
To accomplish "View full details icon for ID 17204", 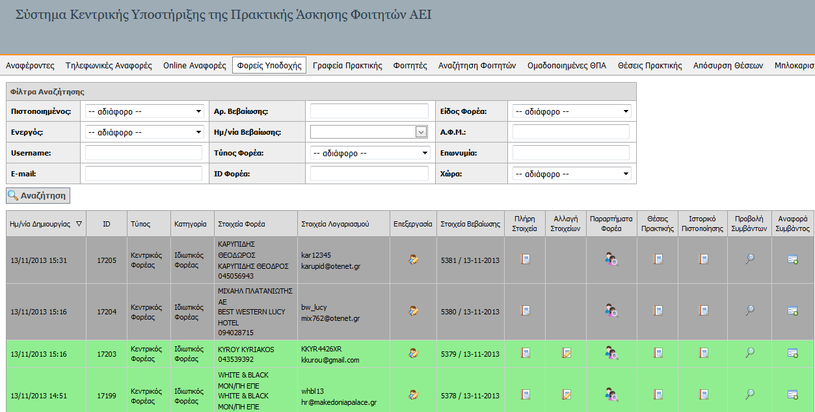I will tap(525, 310).
